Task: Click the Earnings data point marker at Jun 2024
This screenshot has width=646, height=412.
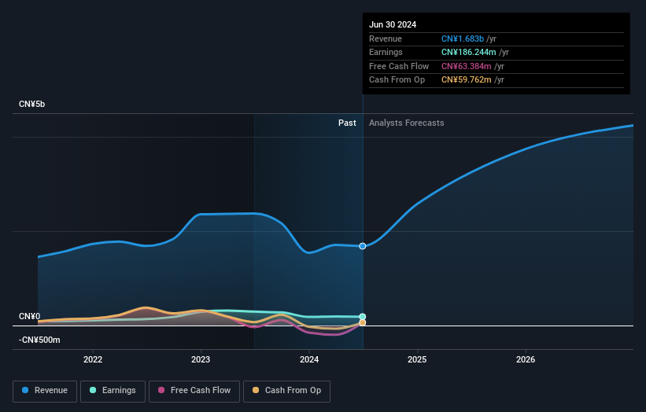Action: pos(363,317)
